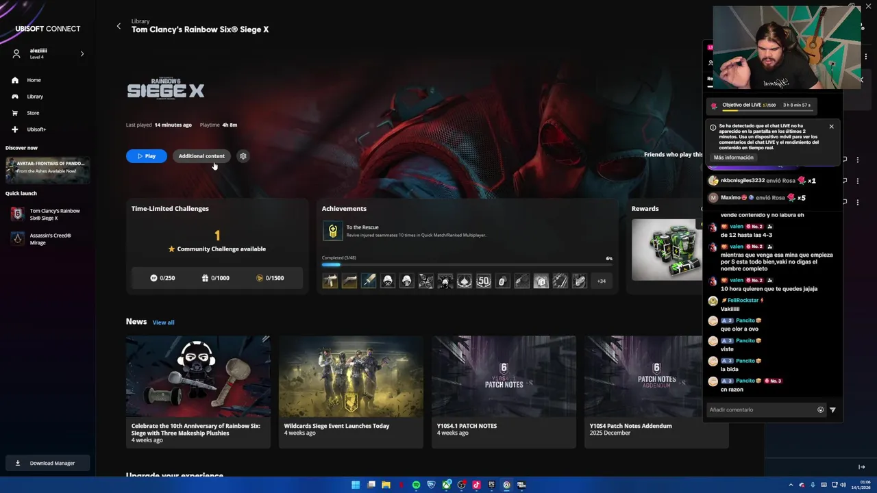877x493 pixels.
Task: Click the submachine gun achievement icon
Action: [330, 281]
